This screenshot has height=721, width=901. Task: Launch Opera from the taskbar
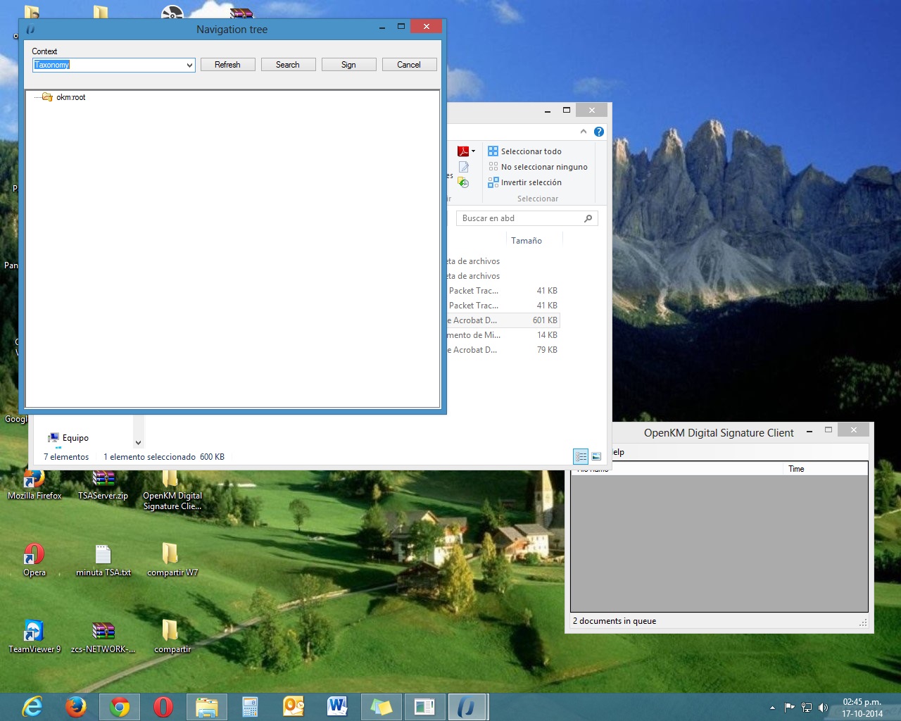click(163, 707)
